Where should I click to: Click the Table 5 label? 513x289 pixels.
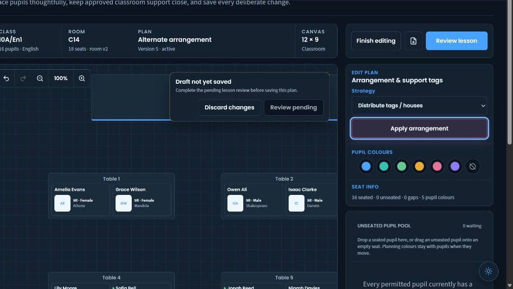pos(284,278)
